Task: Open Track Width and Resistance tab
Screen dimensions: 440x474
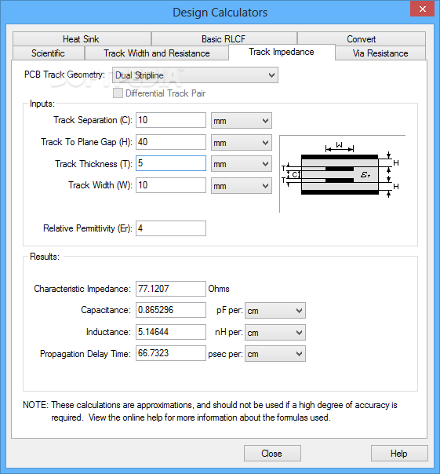Action: pos(157,53)
